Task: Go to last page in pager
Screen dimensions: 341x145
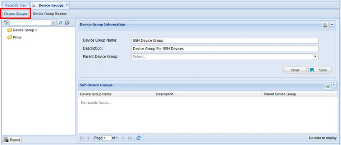Action: coord(130,138)
